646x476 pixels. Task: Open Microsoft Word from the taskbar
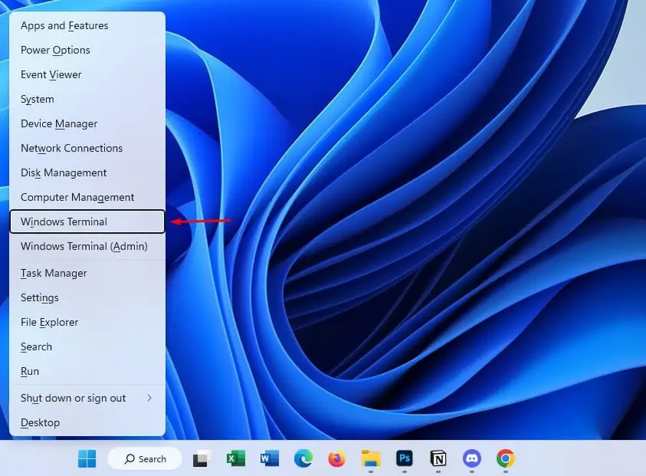pyautogui.click(x=269, y=458)
